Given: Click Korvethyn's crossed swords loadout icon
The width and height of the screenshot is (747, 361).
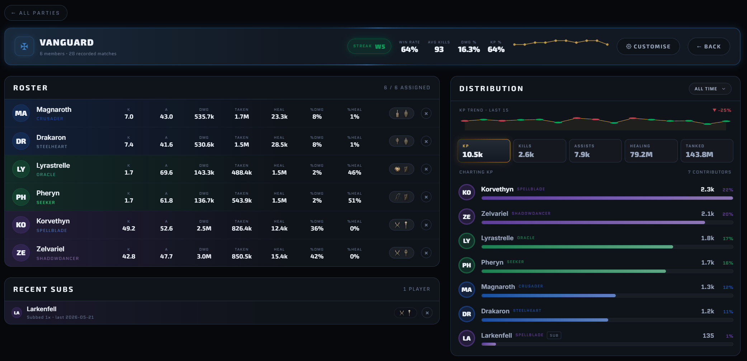Looking at the screenshot, I should pyautogui.click(x=397, y=225).
